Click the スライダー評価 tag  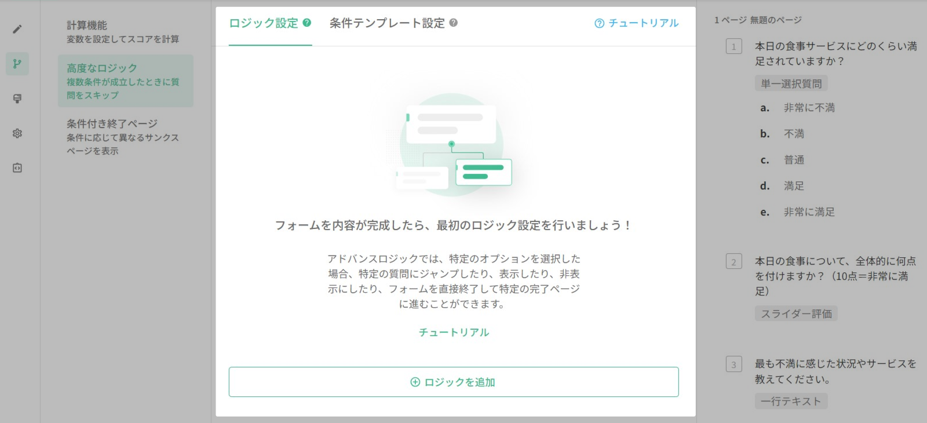(x=796, y=313)
